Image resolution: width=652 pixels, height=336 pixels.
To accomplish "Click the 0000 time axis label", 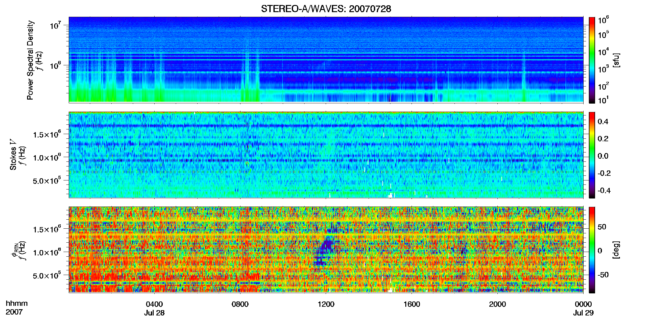I will (583, 304).
